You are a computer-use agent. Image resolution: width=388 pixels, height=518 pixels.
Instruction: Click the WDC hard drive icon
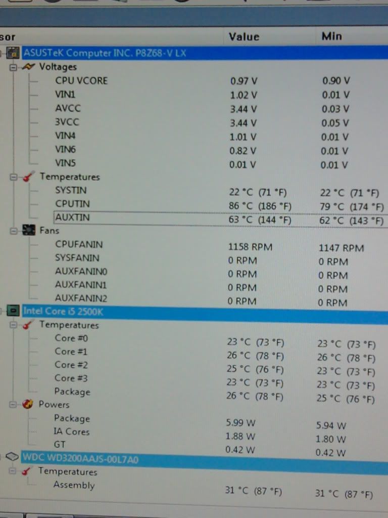12,457
